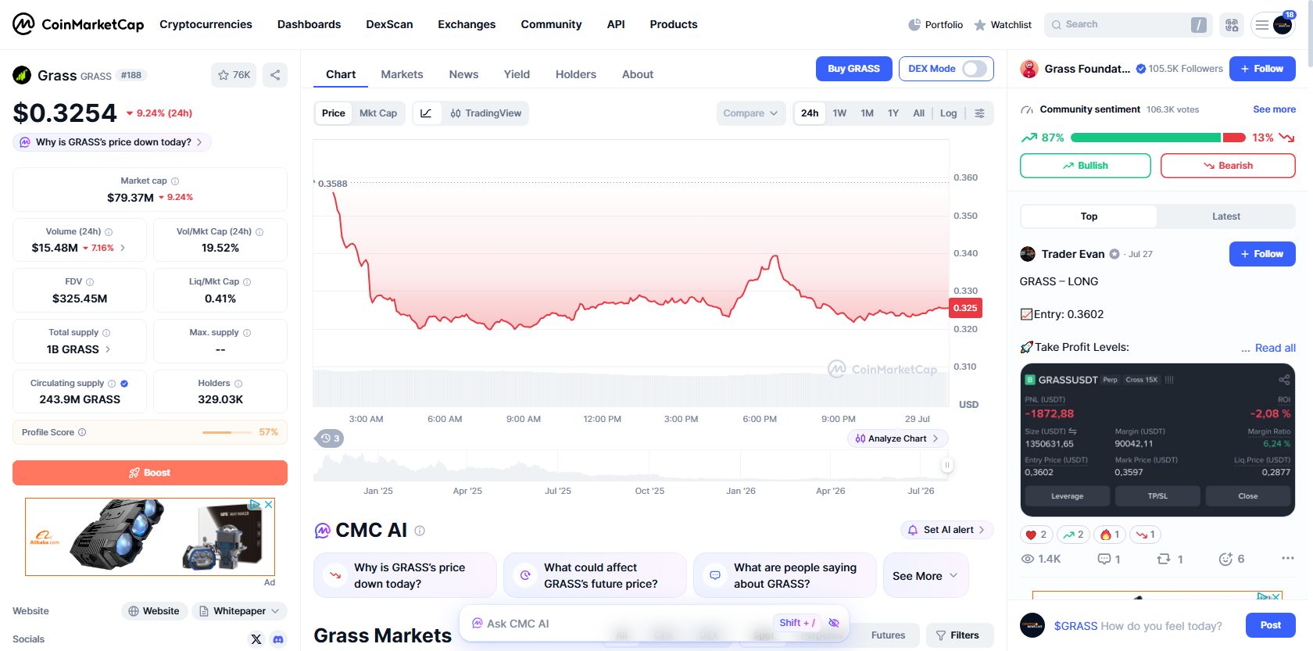Switch to the News tab
This screenshot has height=651, width=1313.
click(x=463, y=74)
